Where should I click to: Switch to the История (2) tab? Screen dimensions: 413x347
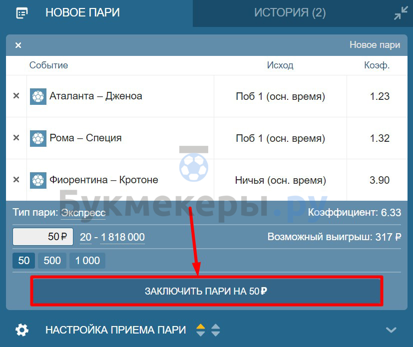[x=290, y=13]
